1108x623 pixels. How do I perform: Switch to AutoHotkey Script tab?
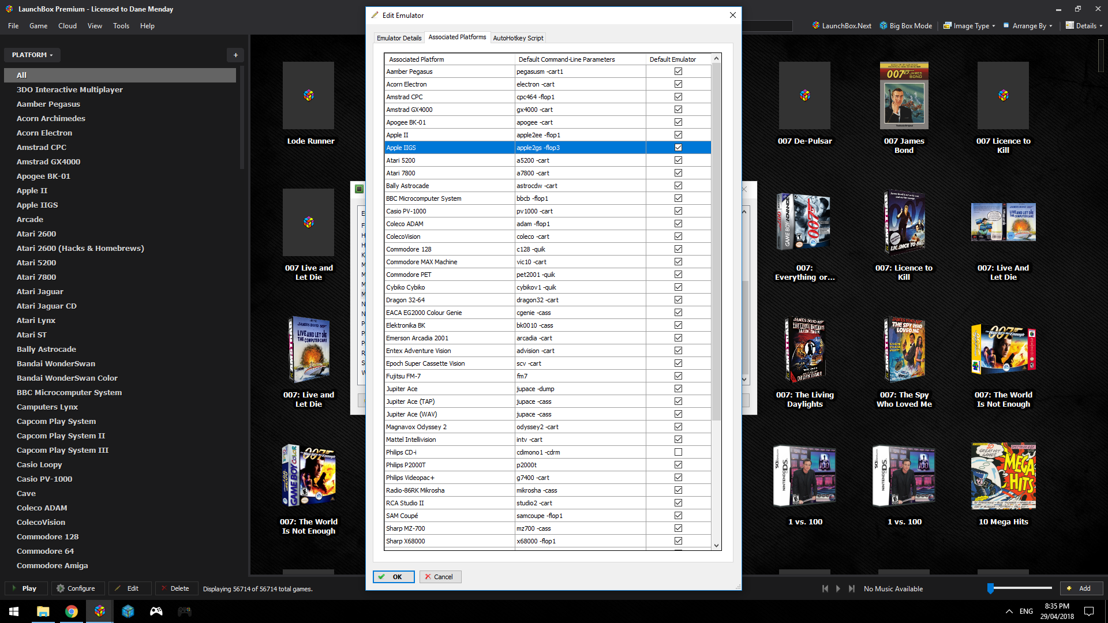click(518, 38)
